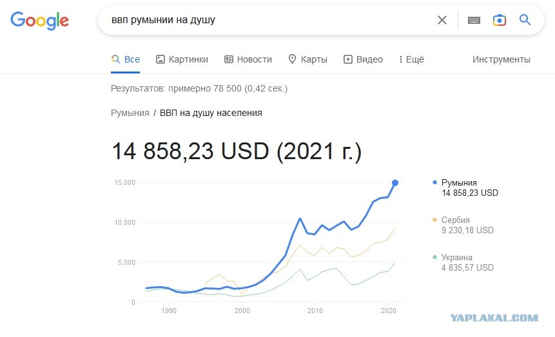This screenshot has width=555, height=337.
Task: Click the blue magnifier search icon
Action: point(525,20)
